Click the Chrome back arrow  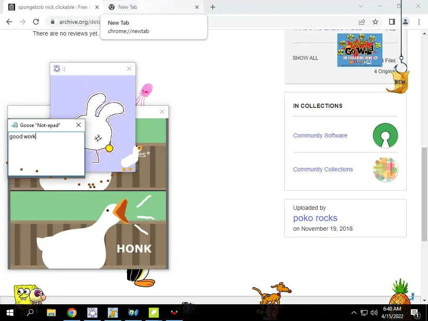9,22
